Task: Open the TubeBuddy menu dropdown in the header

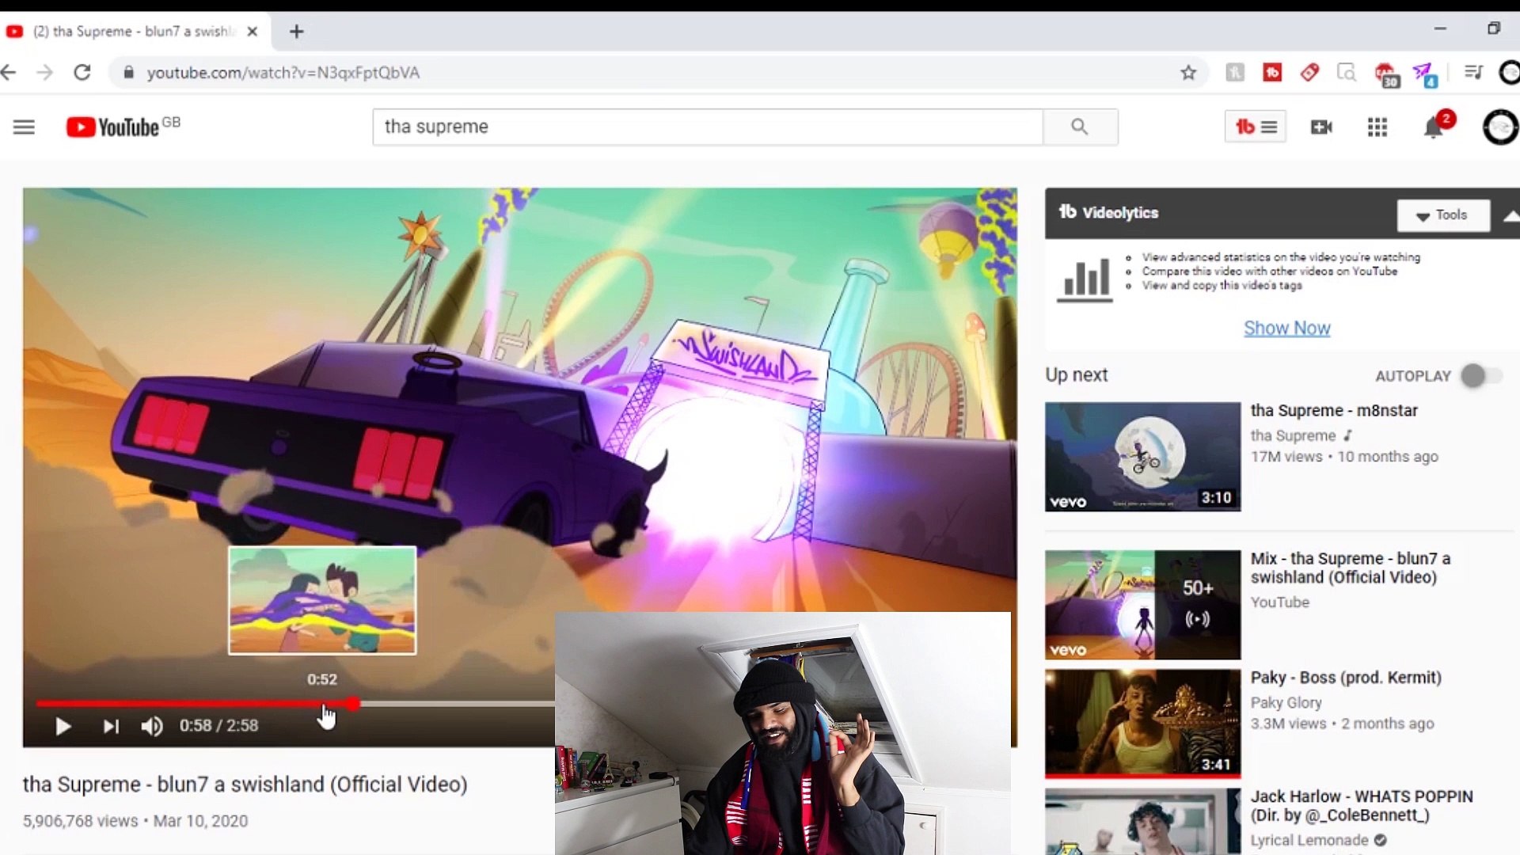Action: point(1255,127)
